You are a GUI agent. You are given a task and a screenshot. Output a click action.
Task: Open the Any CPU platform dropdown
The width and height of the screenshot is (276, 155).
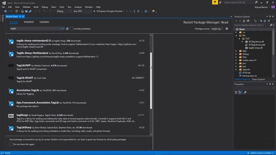(x=82, y=11)
